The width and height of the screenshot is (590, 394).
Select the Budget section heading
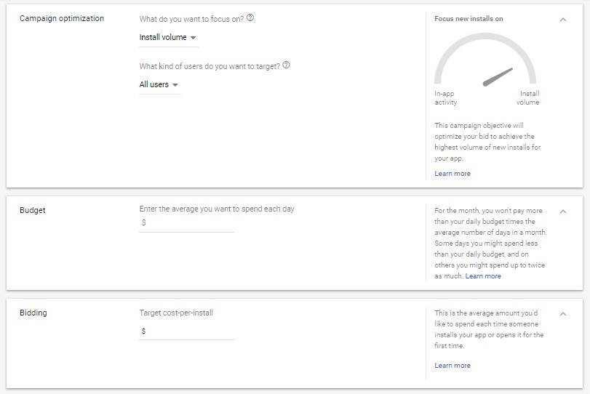[33, 210]
